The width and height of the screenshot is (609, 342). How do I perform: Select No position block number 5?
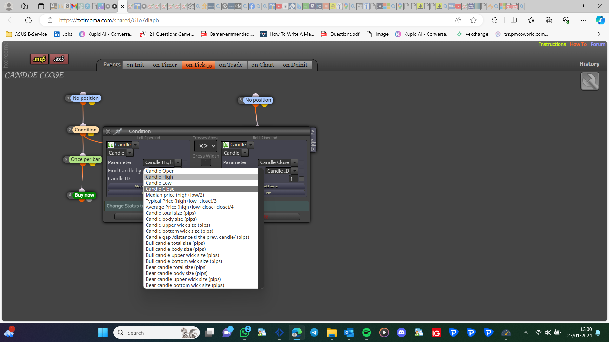coord(258,100)
